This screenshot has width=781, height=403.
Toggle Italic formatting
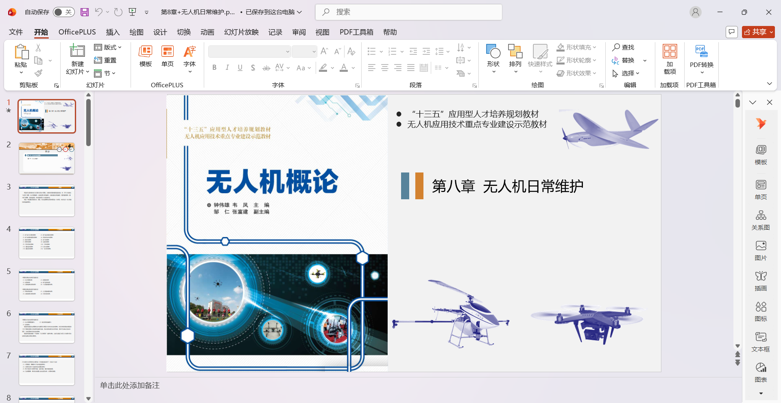[x=227, y=68]
